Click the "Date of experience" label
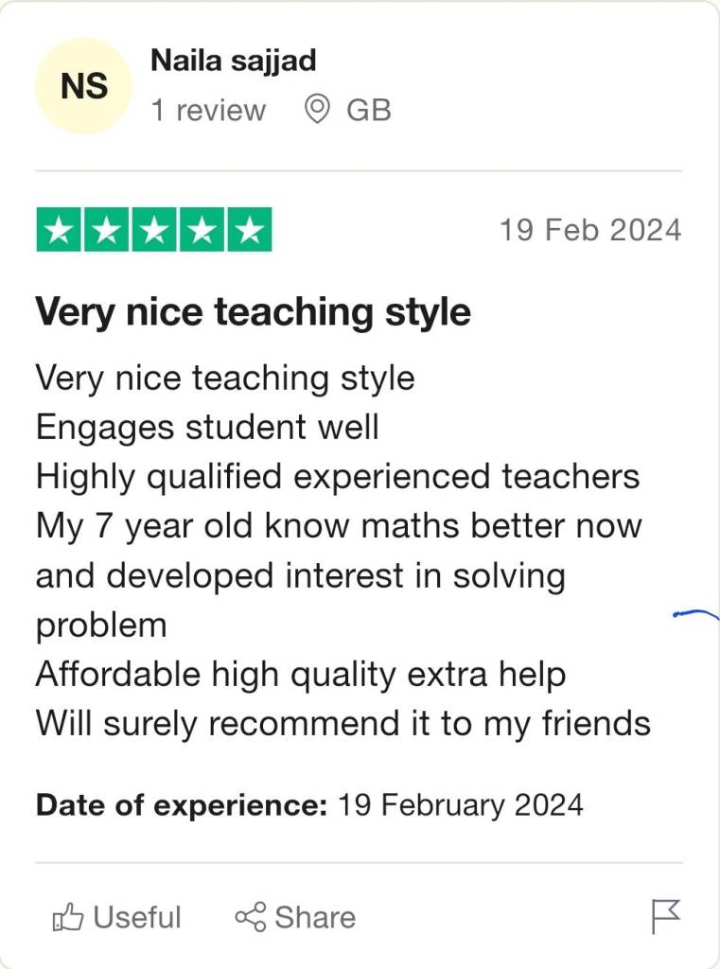Image resolution: width=720 pixels, height=969 pixels. pyautogui.click(x=181, y=804)
